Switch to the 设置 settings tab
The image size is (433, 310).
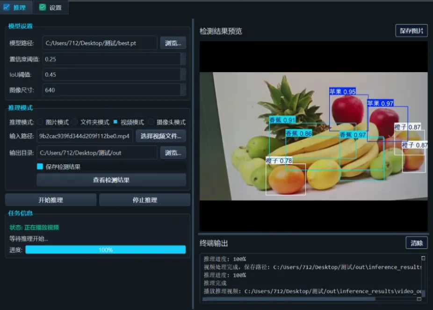click(x=51, y=7)
